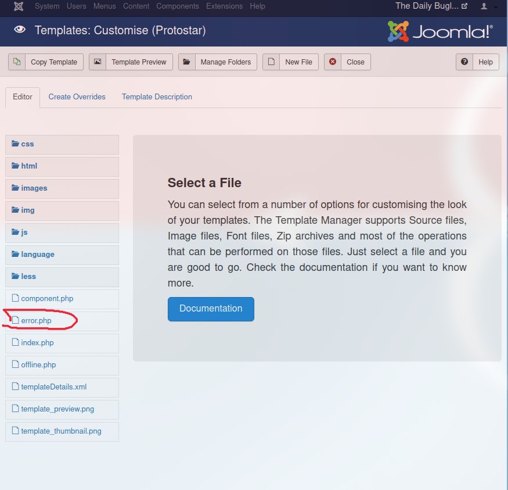Image resolution: width=508 pixels, height=490 pixels.
Task: Switch to the Editor tab
Action: click(x=23, y=97)
